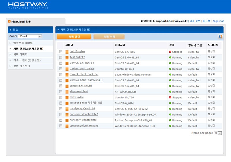Image resolution: width=231 pixels, height=162 pixels.
Task: Open the Items per page dropdown
Action: tap(218, 133)
